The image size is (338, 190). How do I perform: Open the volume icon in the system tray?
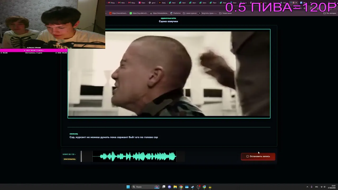(x=325, y=187)
